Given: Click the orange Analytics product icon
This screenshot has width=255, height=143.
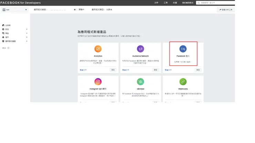Looking at the screenshot, I should pyautogui.click(x=98, y=49).
